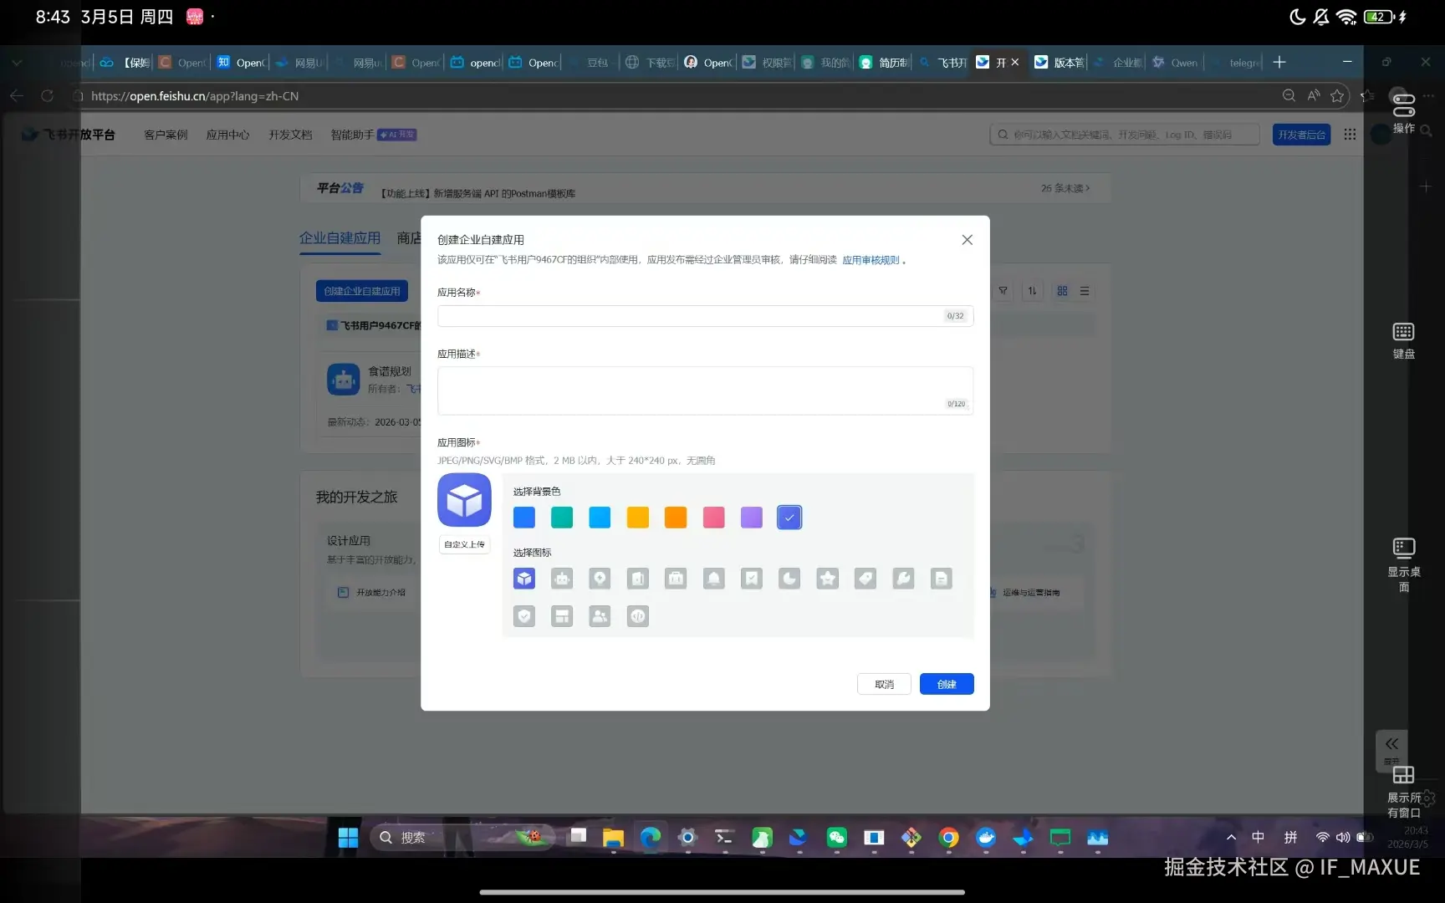Viewport: 1445px width, 903px height.
Task: Select the bell app icon
Action: (713, 579)
